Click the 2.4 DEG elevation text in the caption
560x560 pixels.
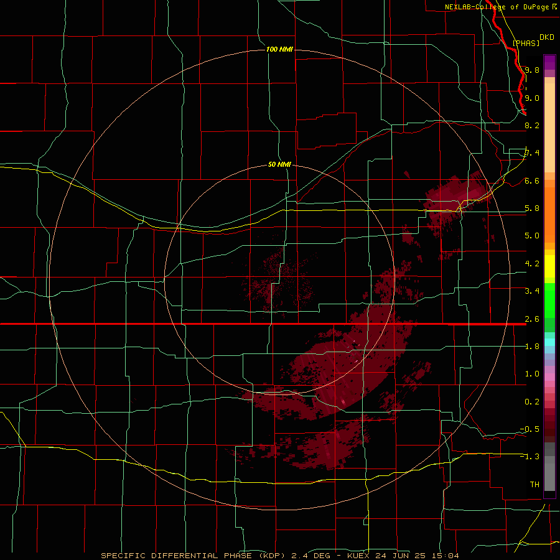tap(311, 556)
